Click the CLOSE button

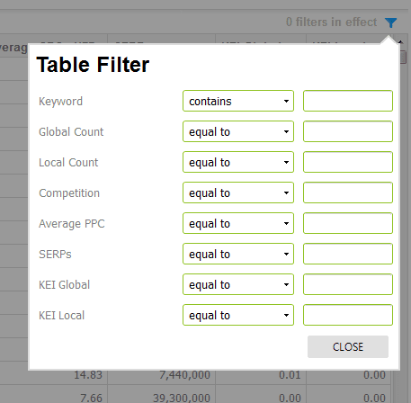click(348, 347)
